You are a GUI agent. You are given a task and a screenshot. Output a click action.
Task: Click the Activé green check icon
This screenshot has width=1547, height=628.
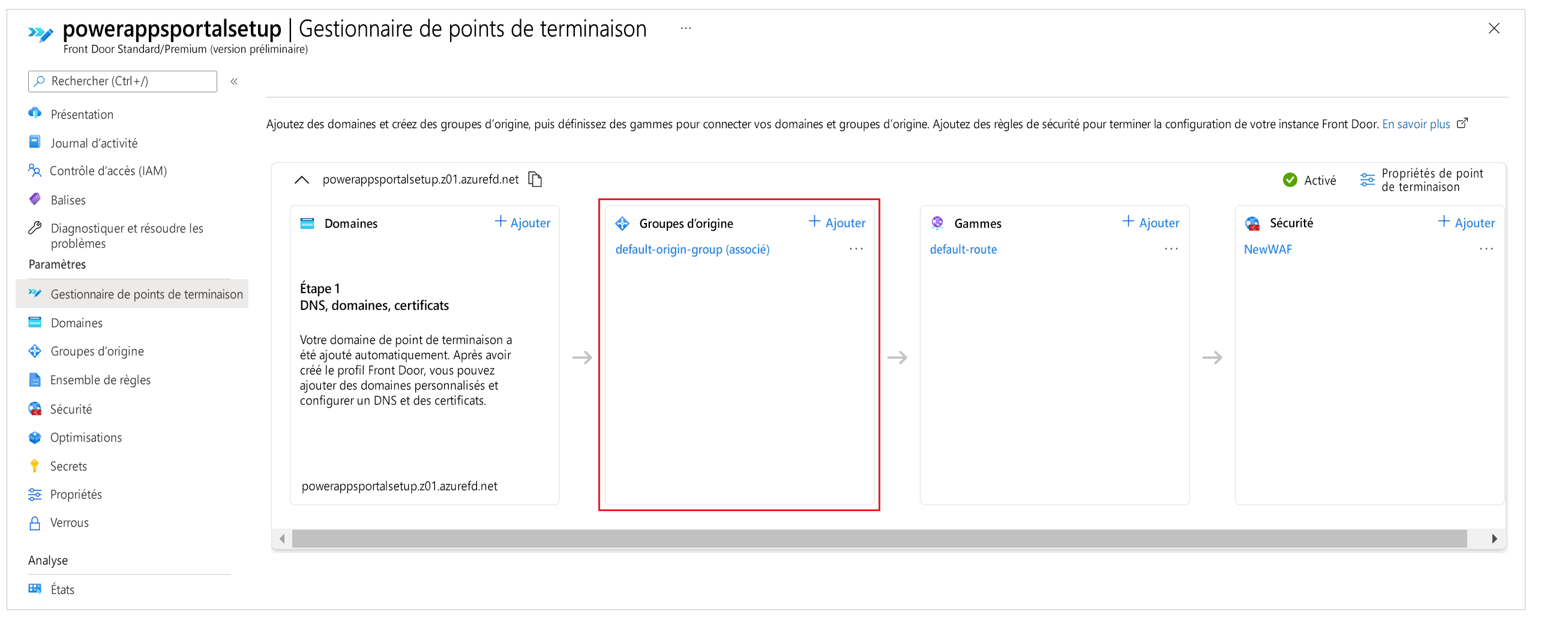(1290, 180)
